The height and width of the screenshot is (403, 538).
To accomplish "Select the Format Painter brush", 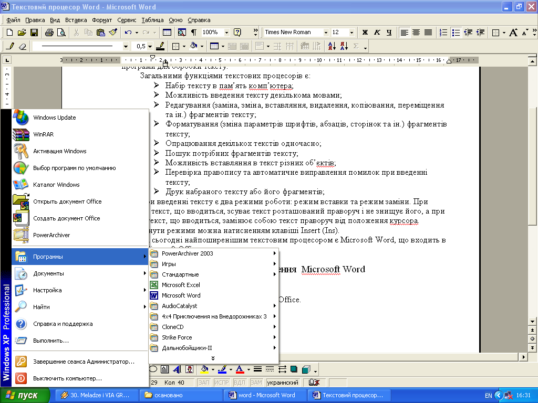I will 113,32.
